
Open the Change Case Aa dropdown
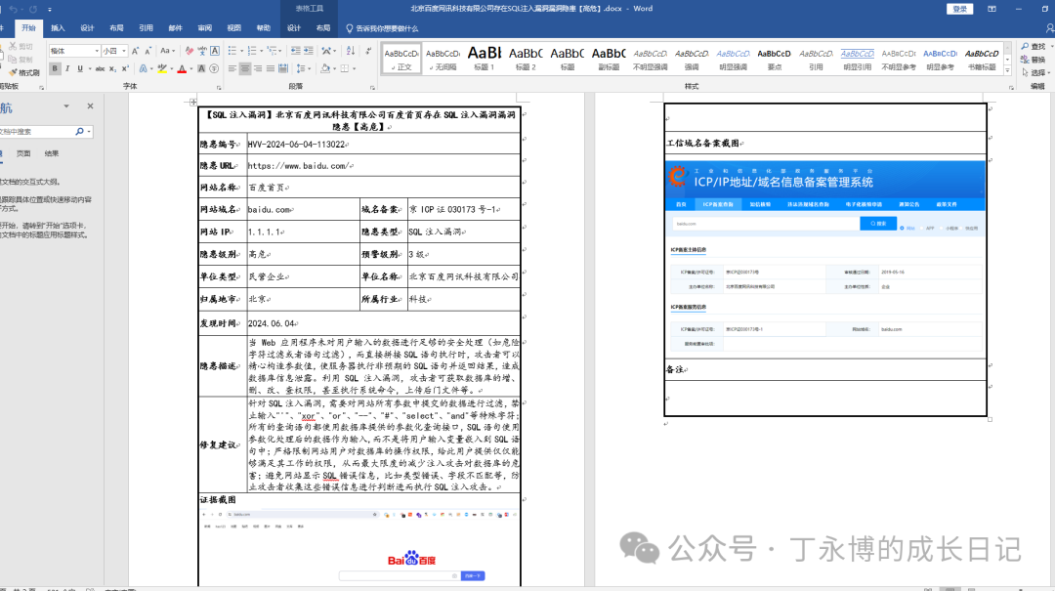click(168, 51)
